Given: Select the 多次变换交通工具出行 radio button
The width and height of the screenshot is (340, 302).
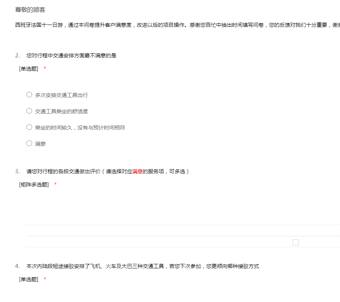Looking at the screenshot, I should 29,95.
